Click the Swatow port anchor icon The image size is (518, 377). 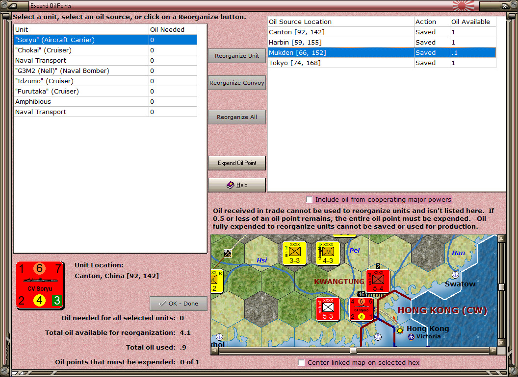pos(455,275)
